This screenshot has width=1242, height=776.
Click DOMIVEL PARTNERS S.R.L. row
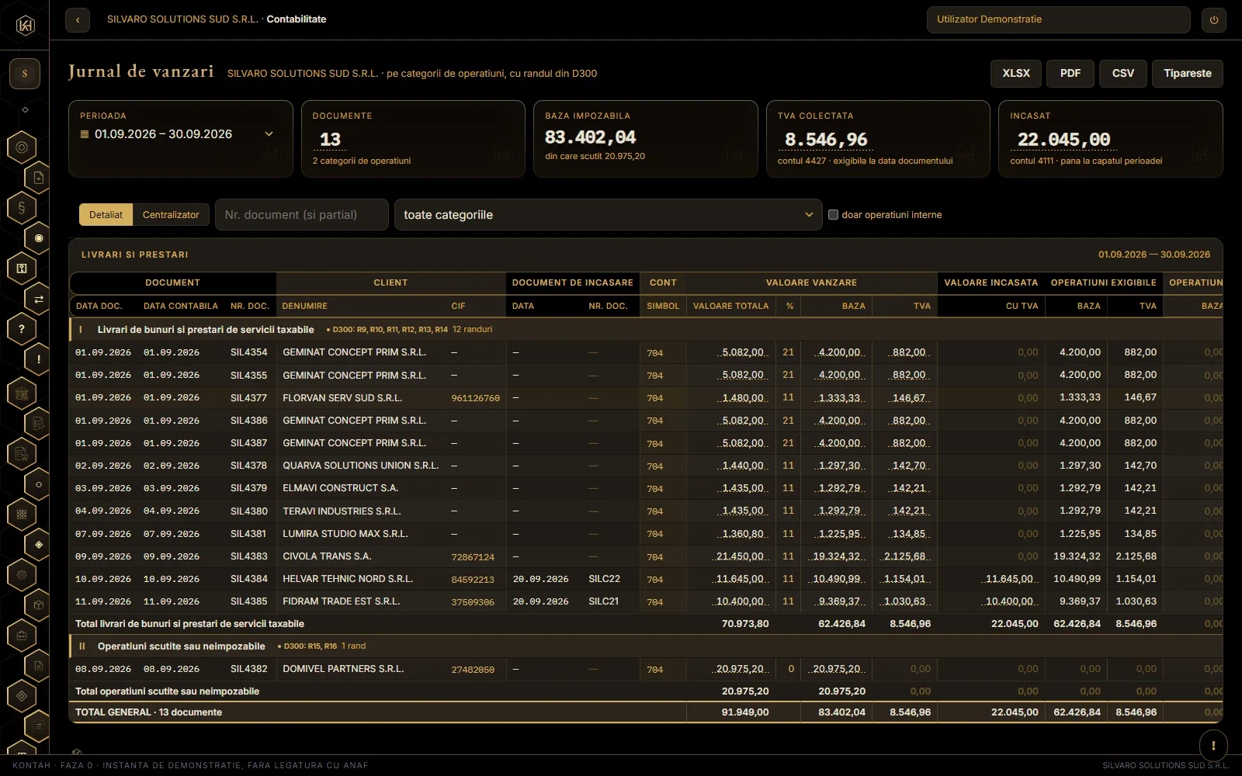click(x=646, y=669)
